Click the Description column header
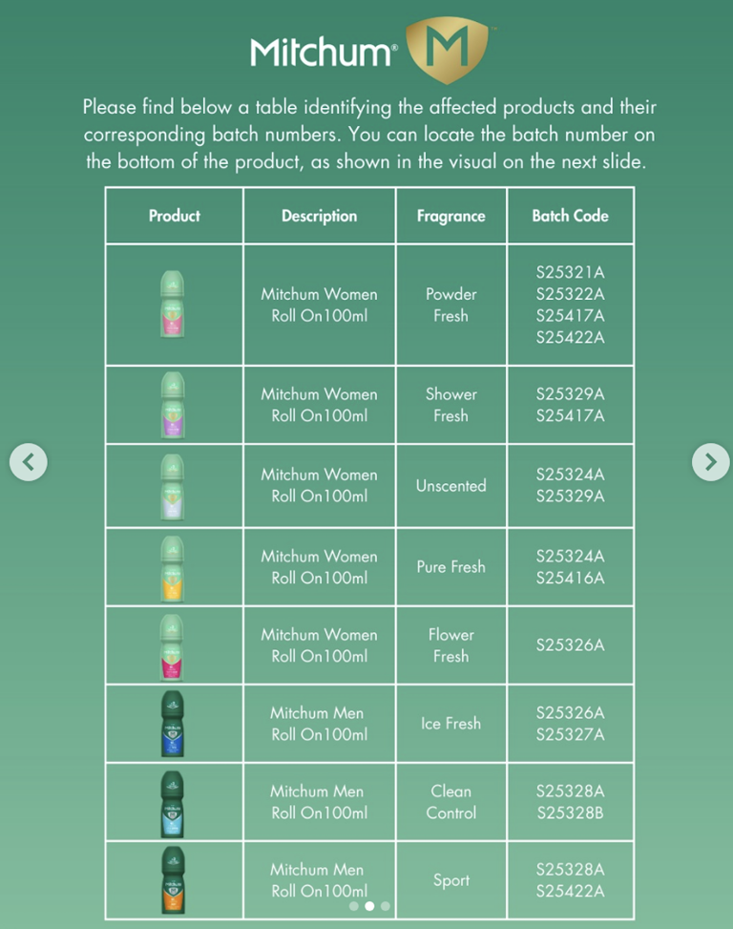 click(319, 216)
